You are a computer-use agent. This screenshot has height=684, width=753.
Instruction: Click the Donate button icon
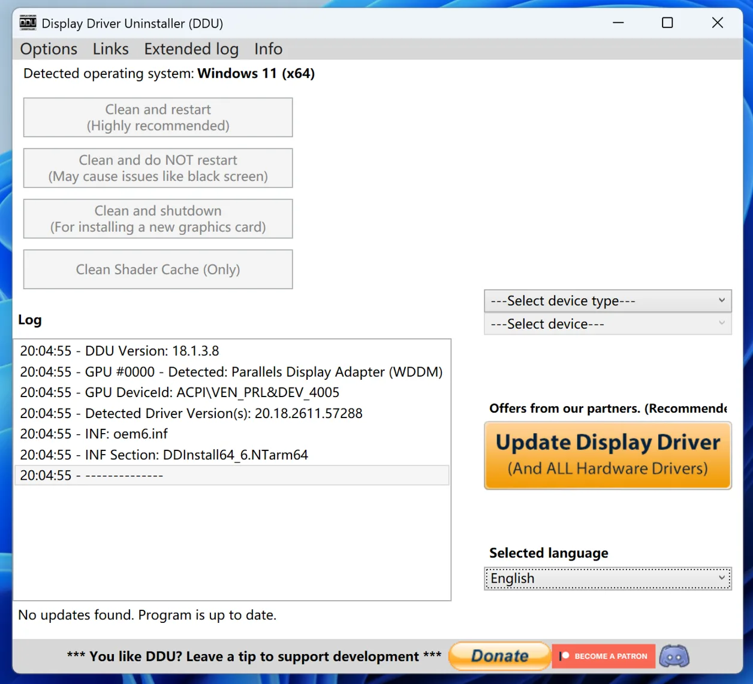coord(499,656)
